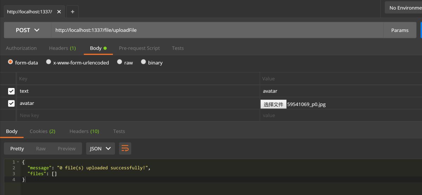
Task: Open the JSON format dropdown
Action: [101, 149]
